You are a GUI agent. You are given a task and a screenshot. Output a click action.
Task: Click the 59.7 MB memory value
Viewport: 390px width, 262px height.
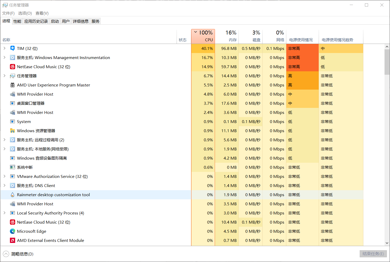229,67
